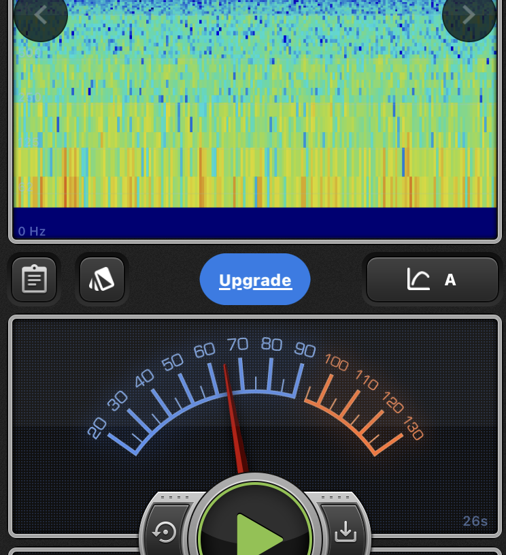Reset the measurement with the circular arrow
The height and width of the screenshot is (555, 506).
coord(165,532)
